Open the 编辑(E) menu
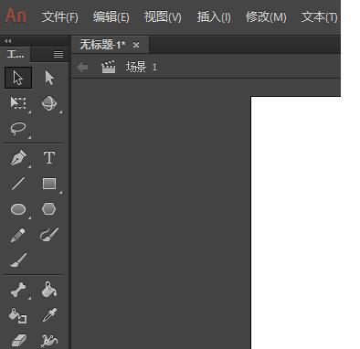 pos(111,16)
